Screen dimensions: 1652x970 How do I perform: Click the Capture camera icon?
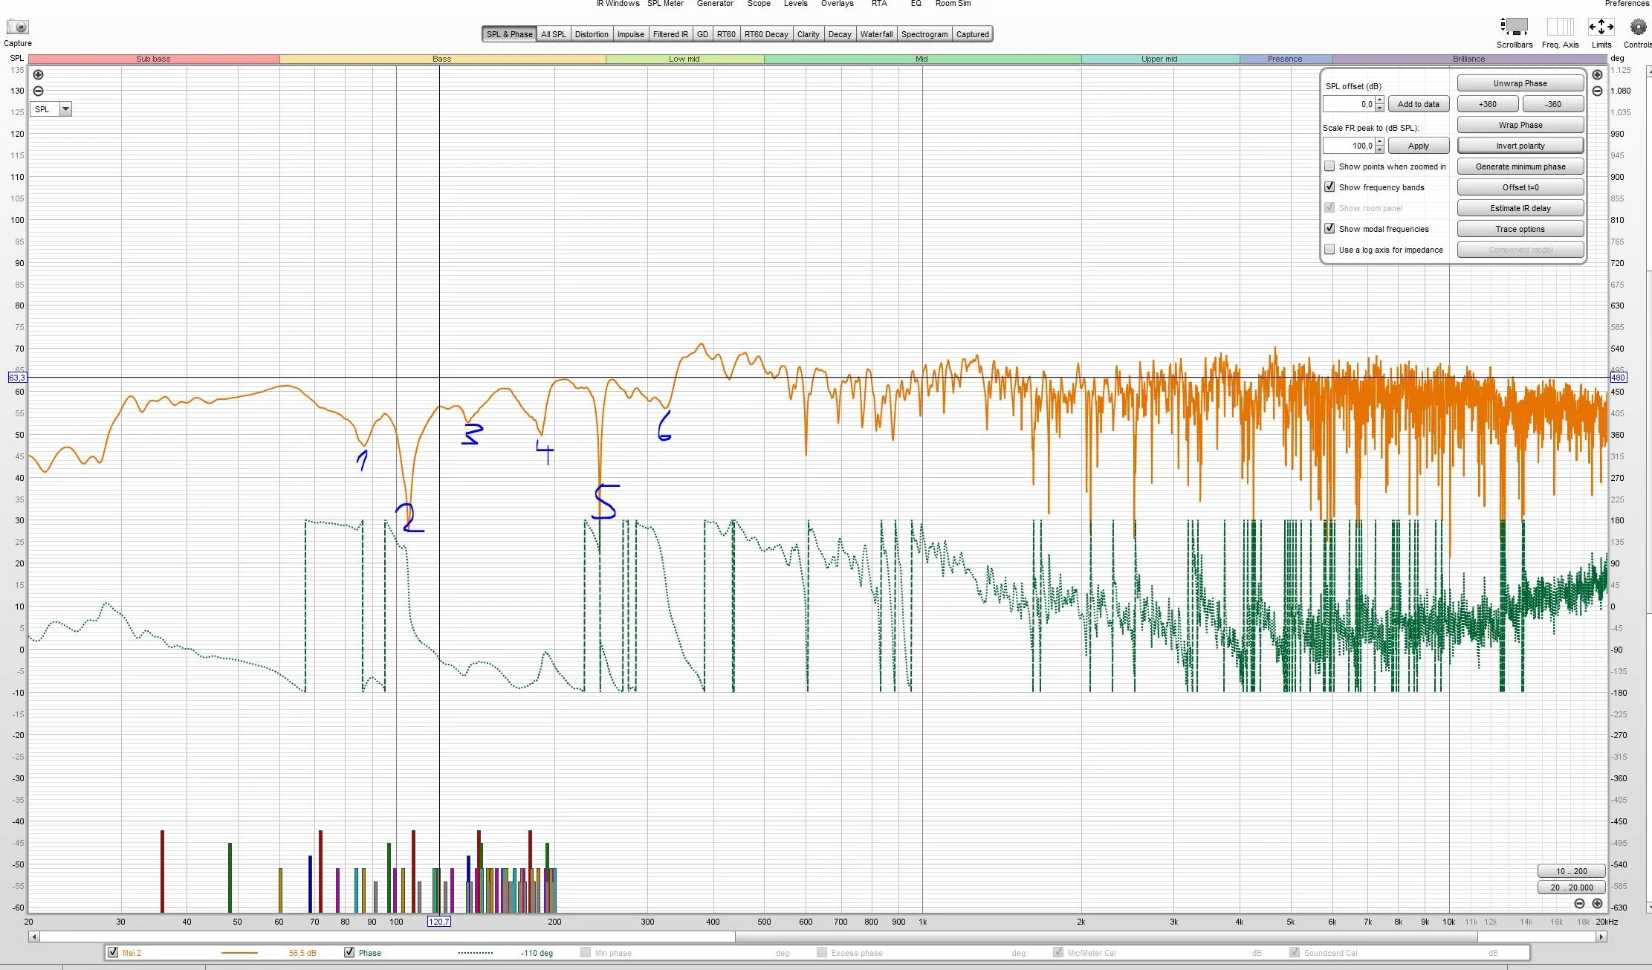(17, 28)
